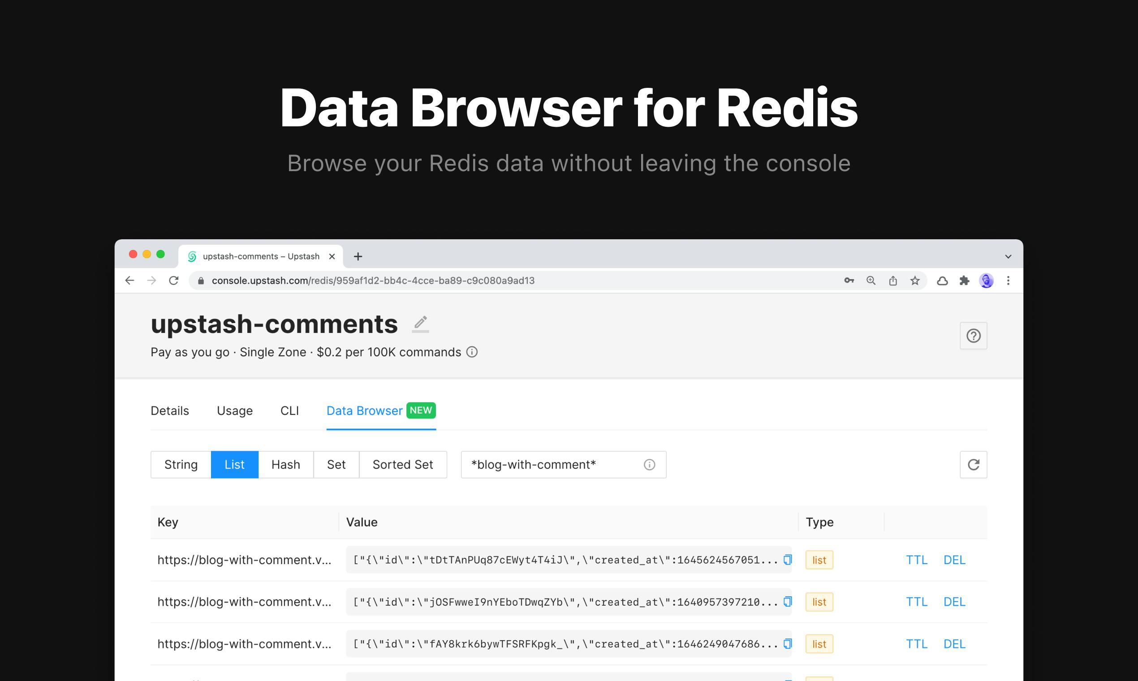
Task: Click the browser forward arrow
Action: (x=151, y=280)
